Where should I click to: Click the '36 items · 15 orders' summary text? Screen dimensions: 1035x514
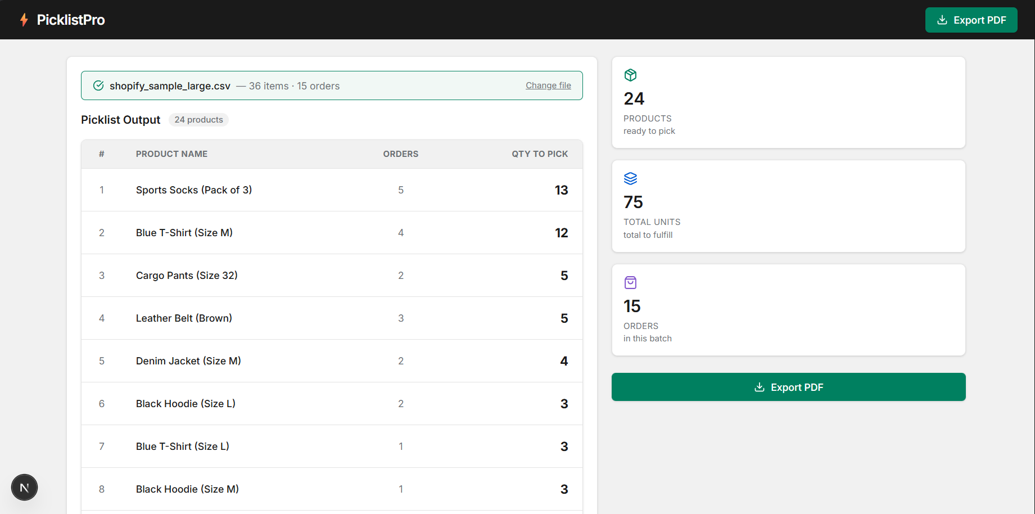coord(294,86)
